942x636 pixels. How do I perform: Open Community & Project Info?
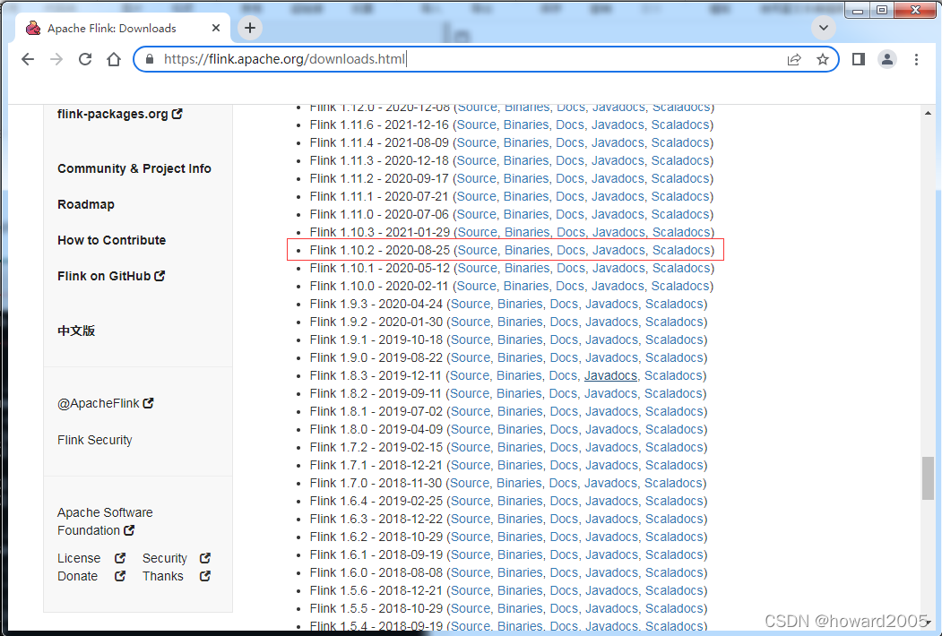coord(134,168)
